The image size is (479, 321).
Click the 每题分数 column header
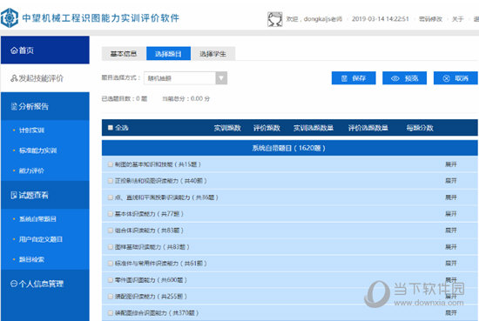420,128
